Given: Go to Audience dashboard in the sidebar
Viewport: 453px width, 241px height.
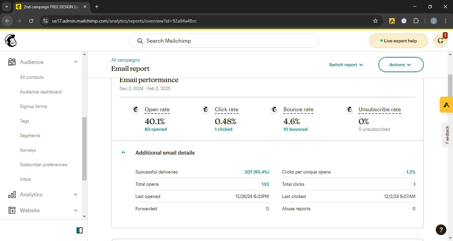Looking at the screenshot, I should click(41, 92).
